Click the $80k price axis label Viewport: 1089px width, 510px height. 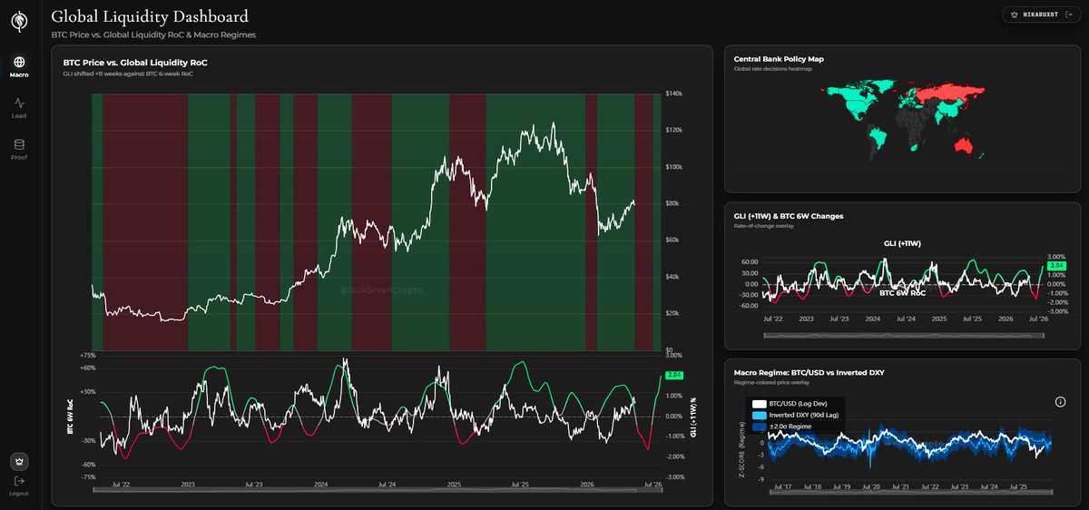click(x=673, y=203)
